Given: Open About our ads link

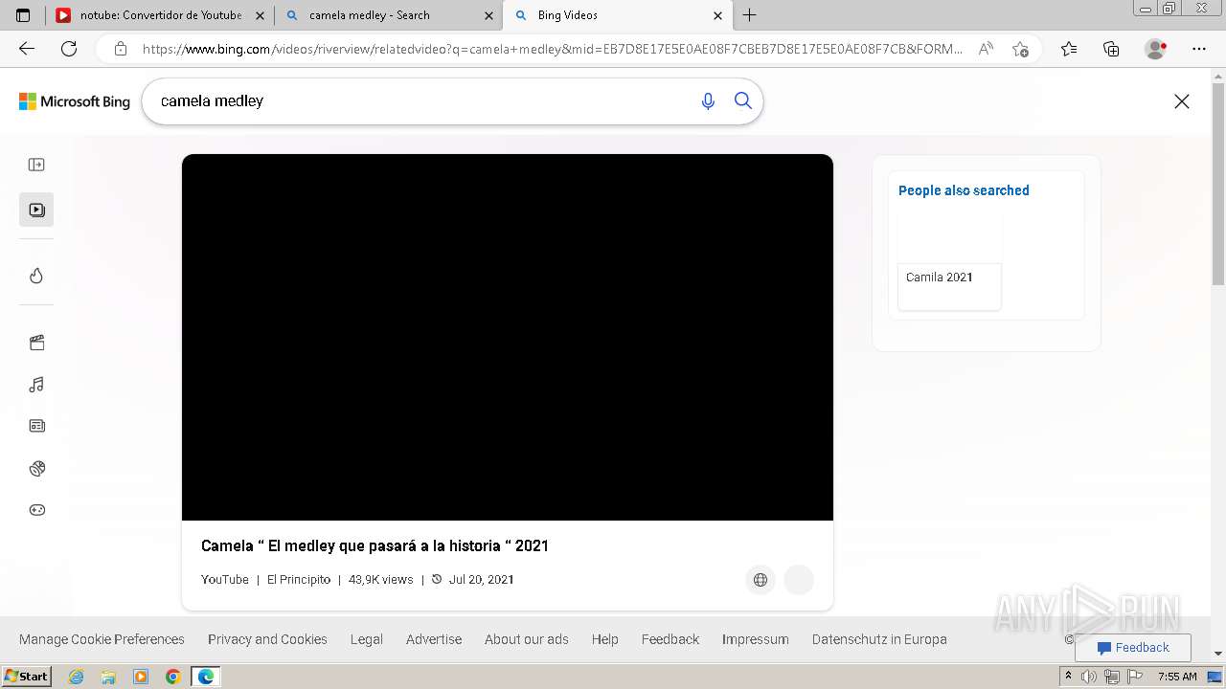Looking at the screenshot, I should pyautogui.click(x=527, y=639).
